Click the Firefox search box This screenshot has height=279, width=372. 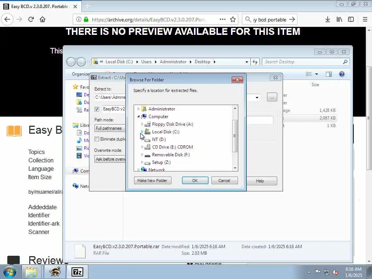(x=270, y=20)
